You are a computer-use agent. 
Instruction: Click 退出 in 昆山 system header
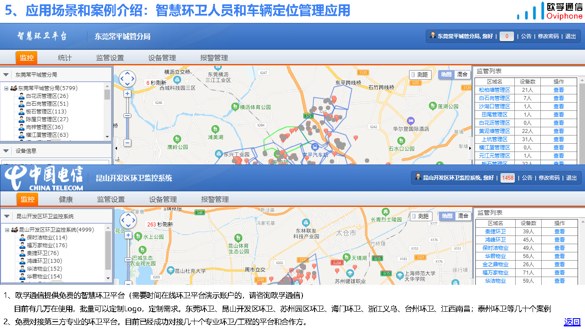click(572, 178)
